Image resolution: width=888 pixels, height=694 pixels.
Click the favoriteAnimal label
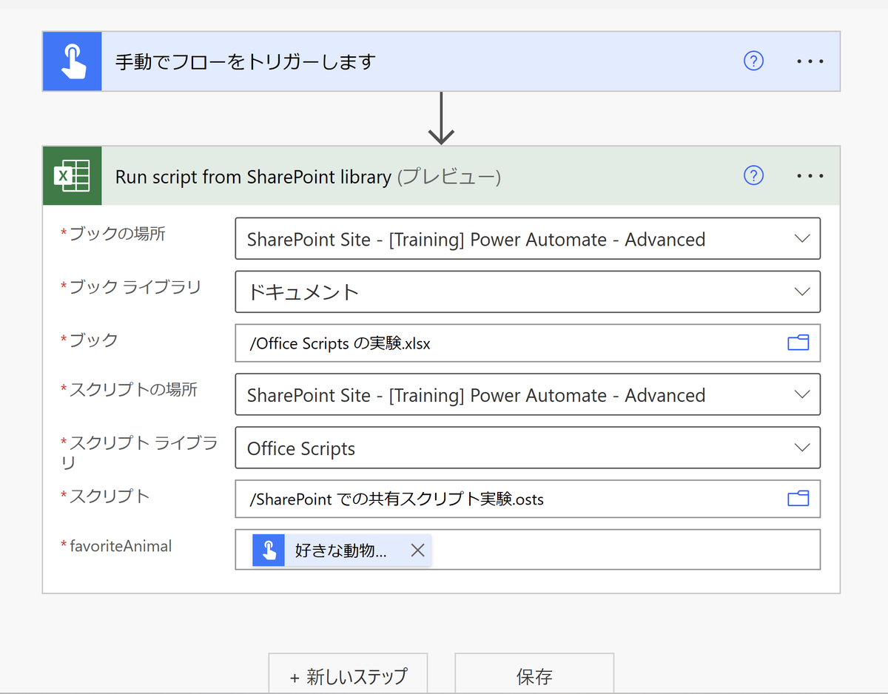(121, 547)
